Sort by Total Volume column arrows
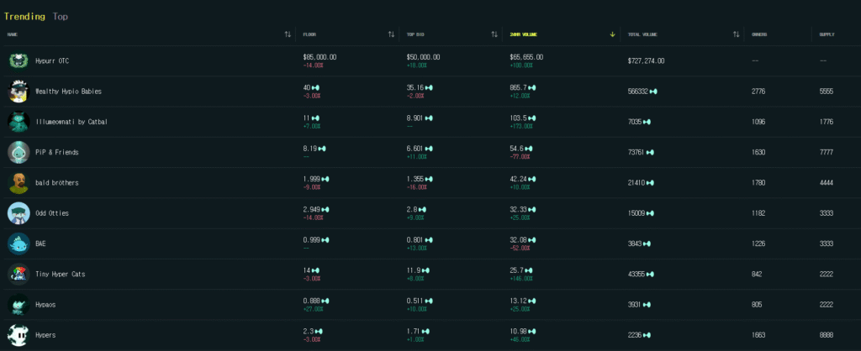This screenshot has width=861, height=351. [736, 34]
